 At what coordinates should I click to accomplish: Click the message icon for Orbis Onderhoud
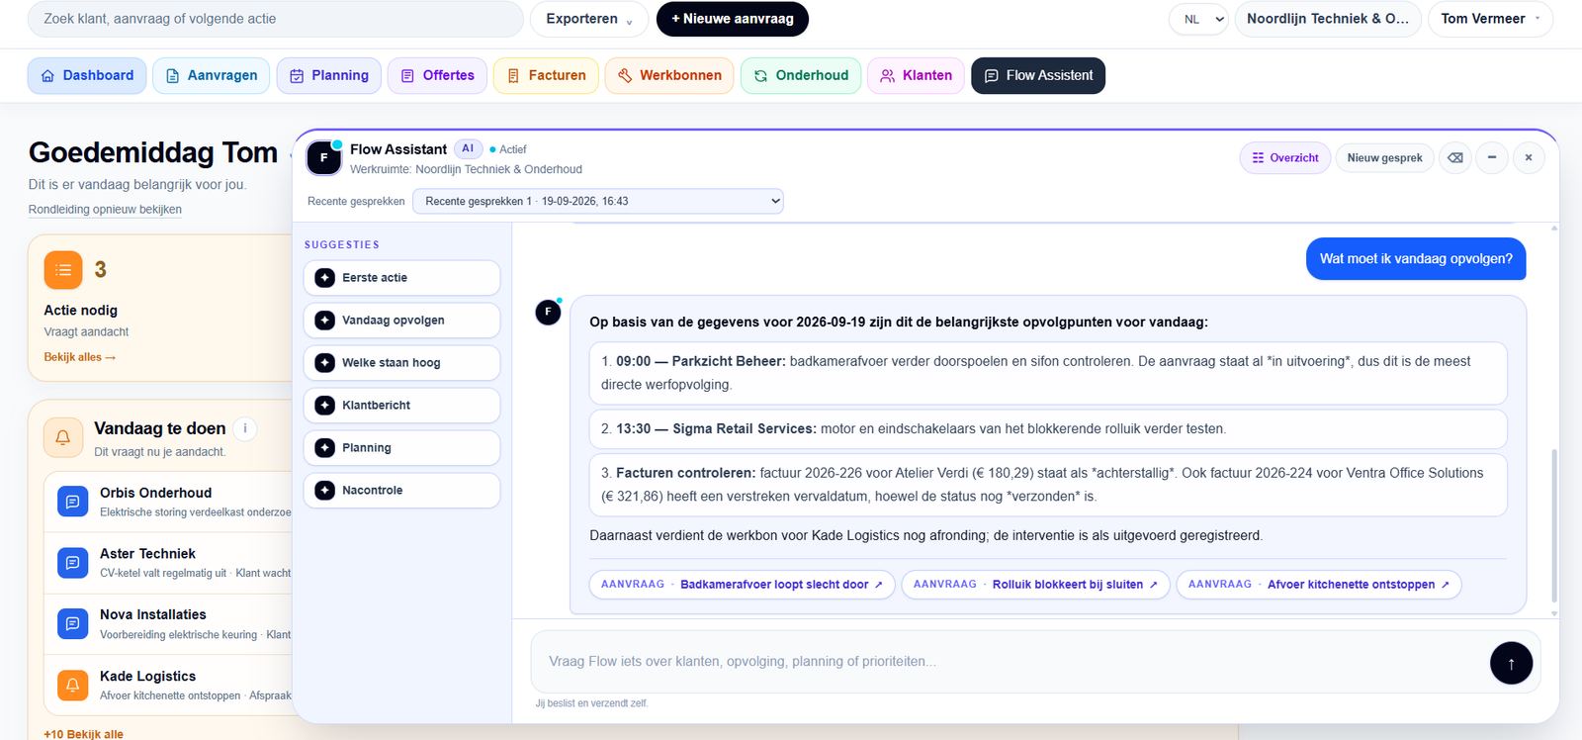tap(72, 503)
